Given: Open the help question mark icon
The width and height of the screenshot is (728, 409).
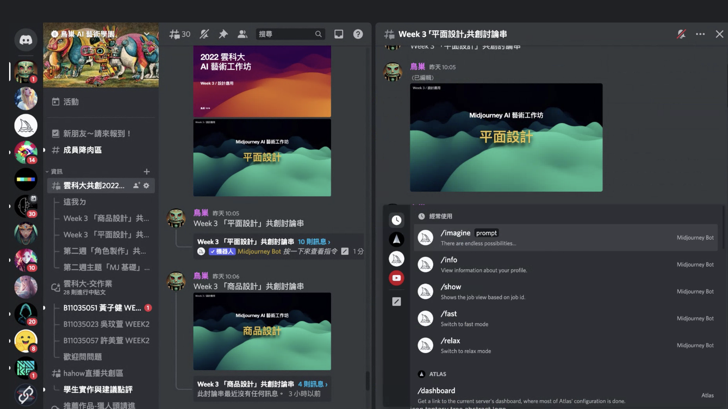Looking at the screenshot, I should pos(358,34).
